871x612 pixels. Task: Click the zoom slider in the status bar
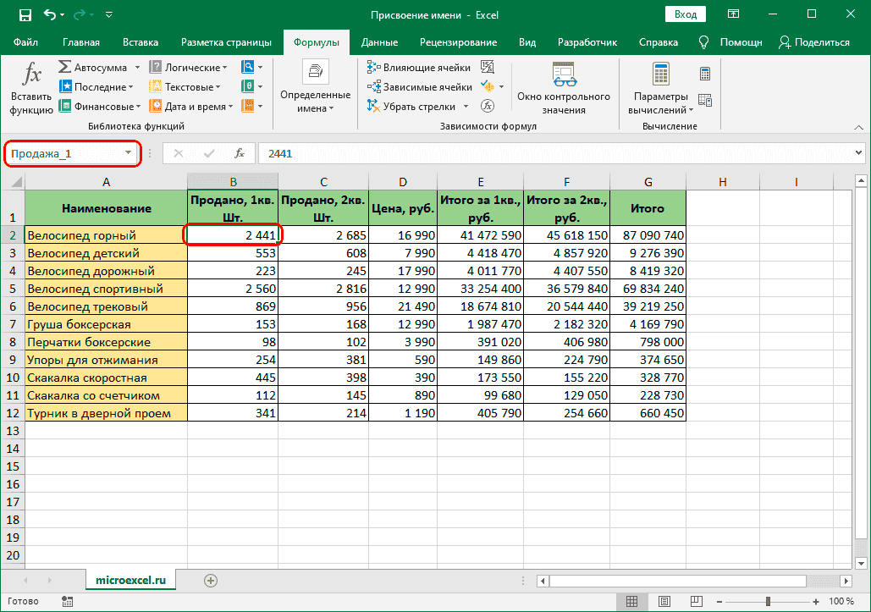(768, 601)
